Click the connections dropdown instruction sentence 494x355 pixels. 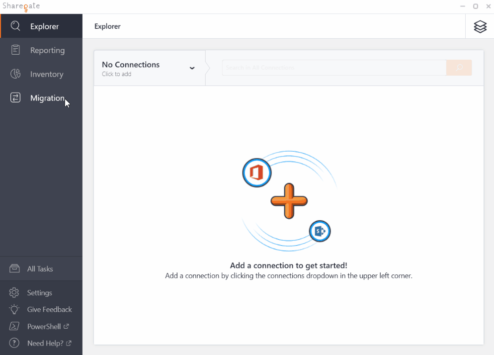289,276
